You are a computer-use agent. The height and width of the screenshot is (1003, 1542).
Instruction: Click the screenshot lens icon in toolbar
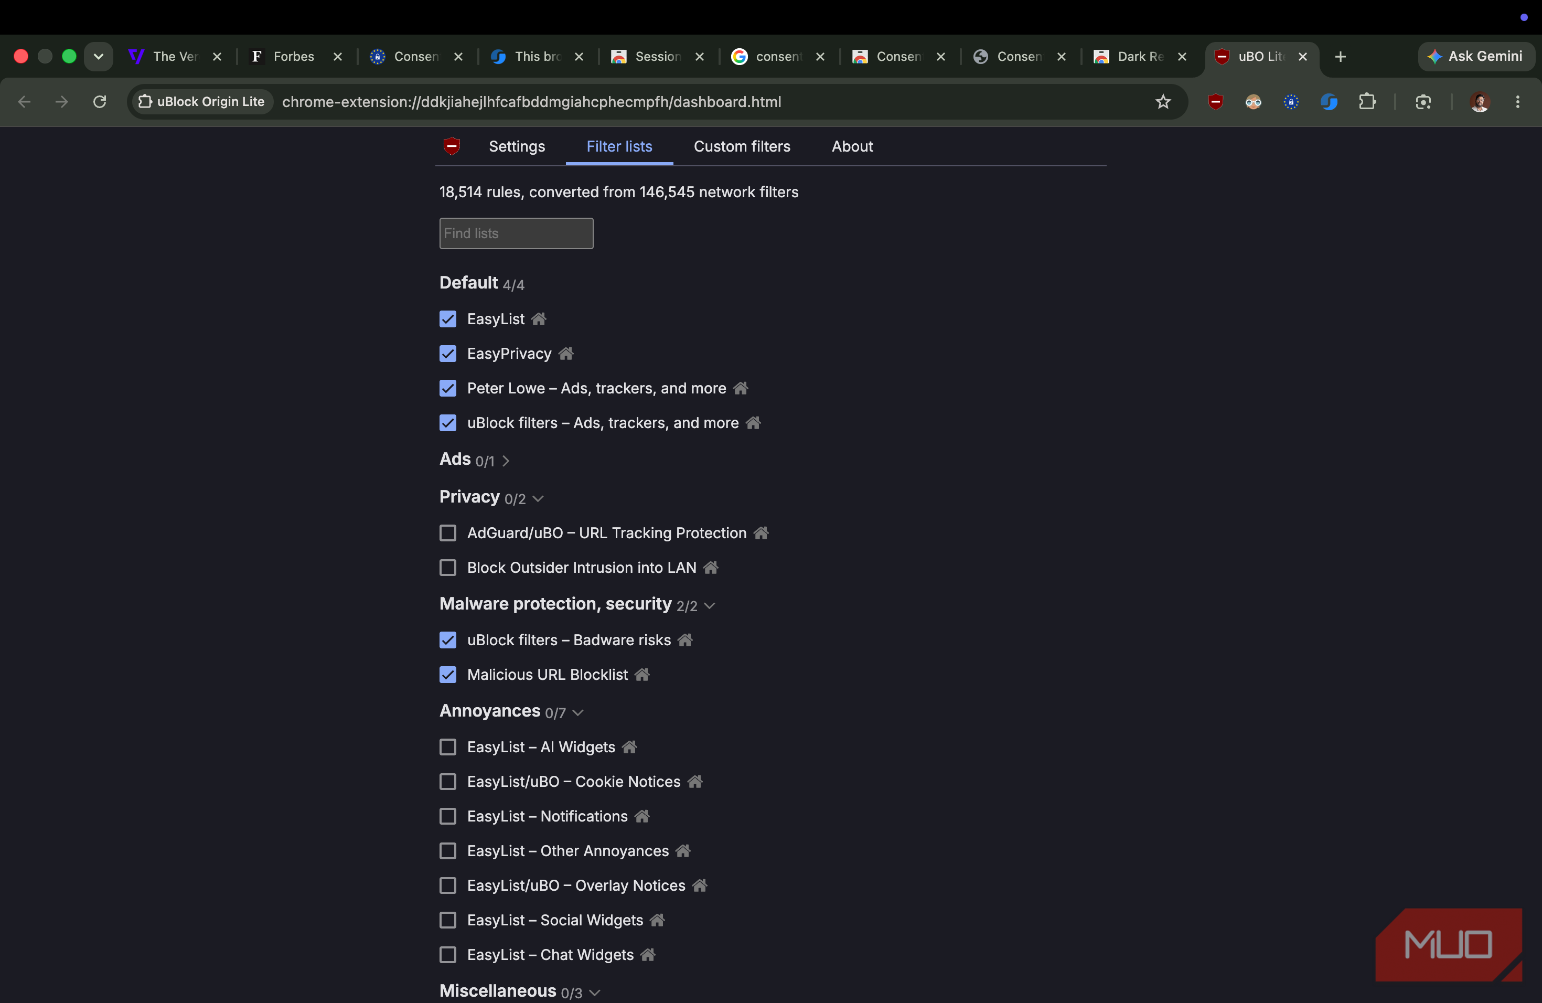[x=1423, y=102]
